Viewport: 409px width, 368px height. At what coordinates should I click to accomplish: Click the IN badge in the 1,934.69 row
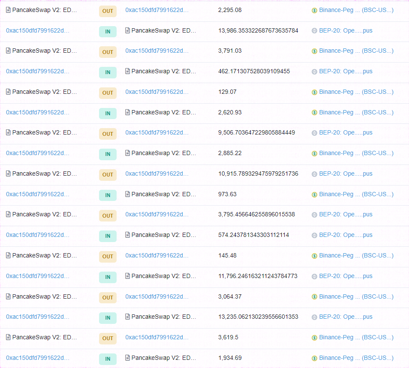[108, 359]
